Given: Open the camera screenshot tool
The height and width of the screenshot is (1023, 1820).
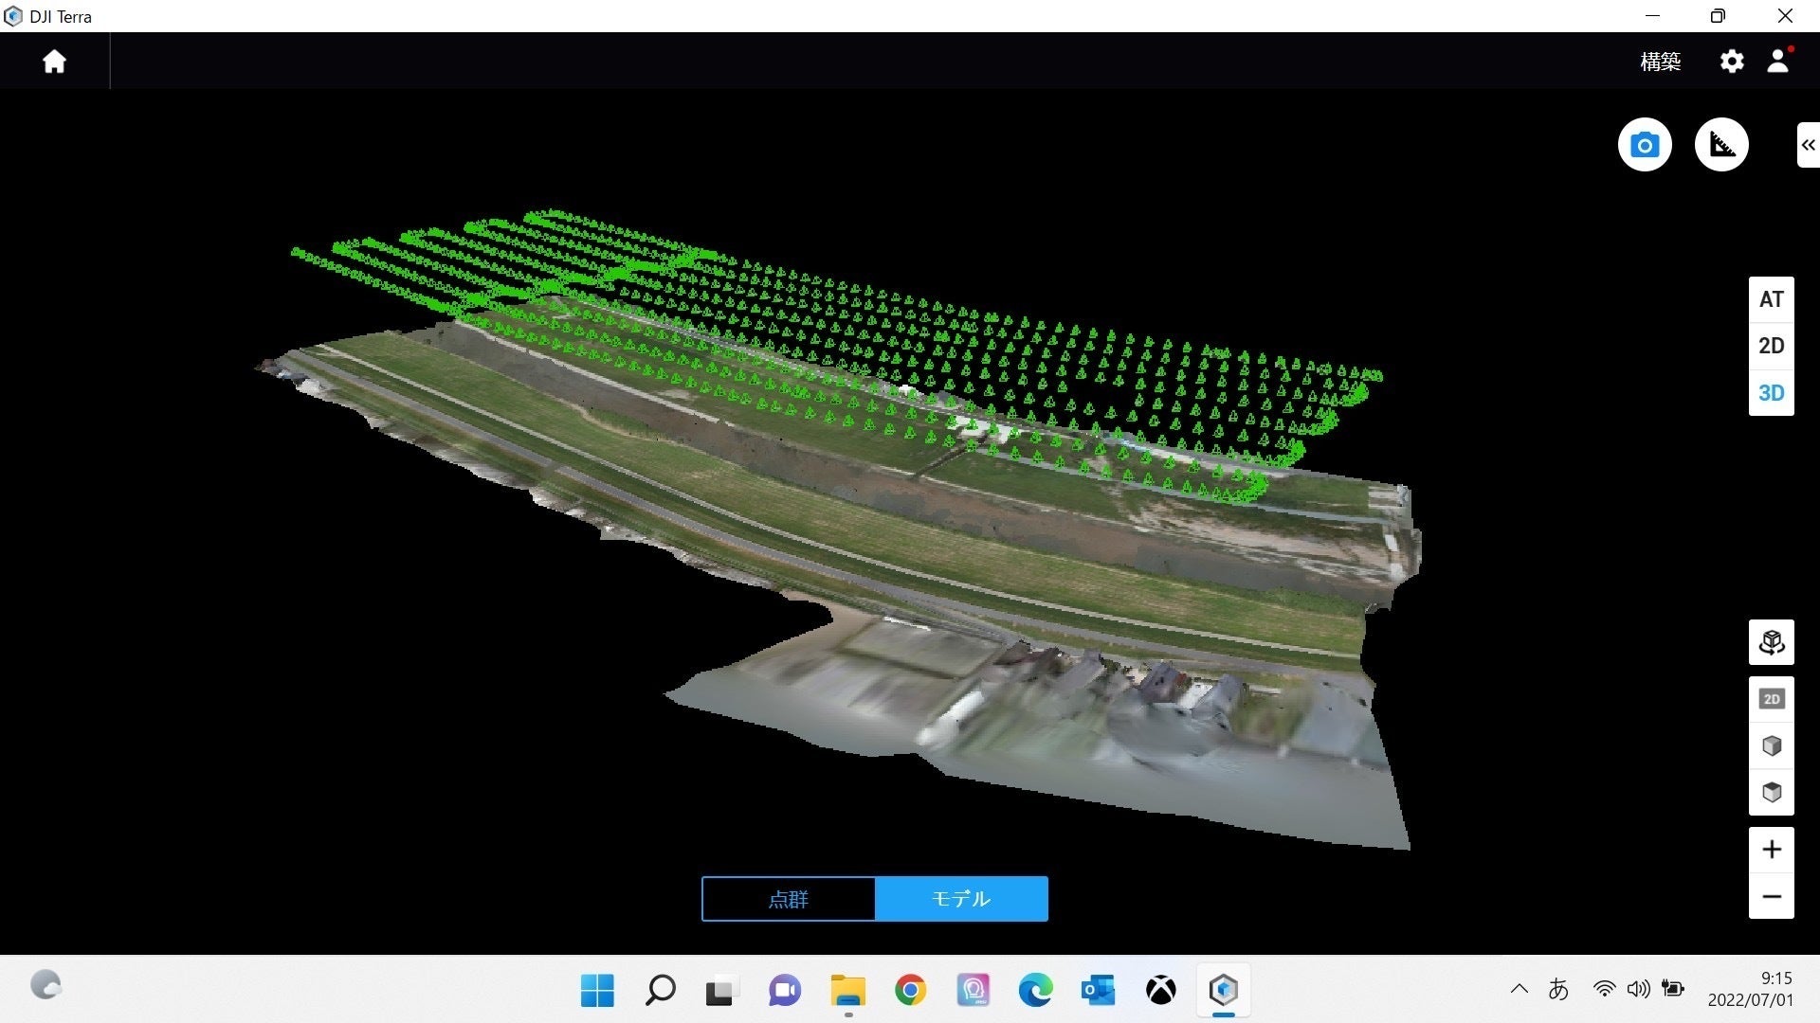Looking at the screenshot, I should coord(1645,145).
